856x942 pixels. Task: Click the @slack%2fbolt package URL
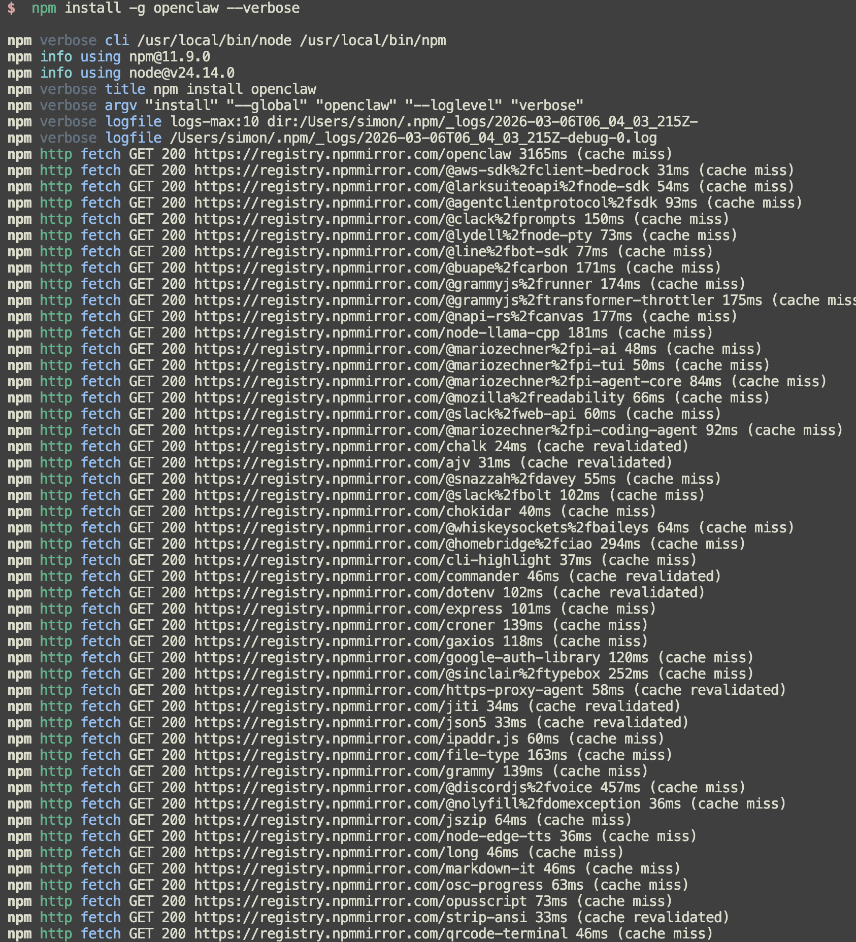pyautogui.click(x=373, y=495)
